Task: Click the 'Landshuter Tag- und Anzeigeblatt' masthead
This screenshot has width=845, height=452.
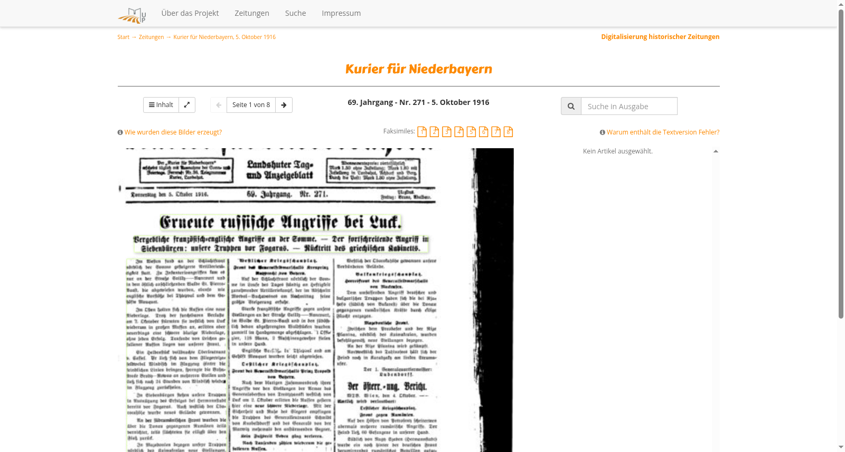Action: 279,170
